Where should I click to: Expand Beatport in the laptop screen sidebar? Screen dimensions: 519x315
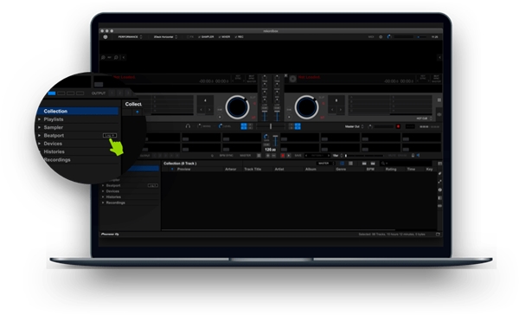(103, 185)
